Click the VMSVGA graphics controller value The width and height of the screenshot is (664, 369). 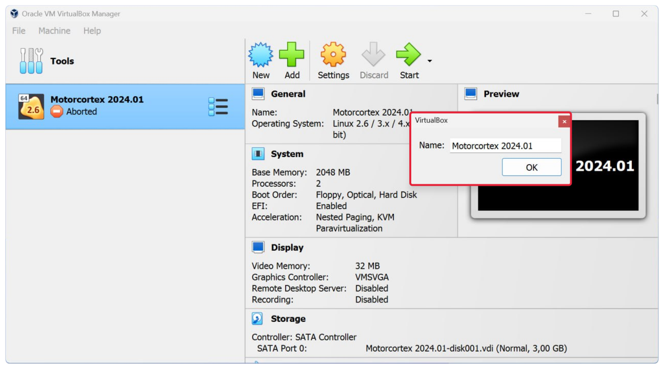pyautogui.click(x=372, y=277)
